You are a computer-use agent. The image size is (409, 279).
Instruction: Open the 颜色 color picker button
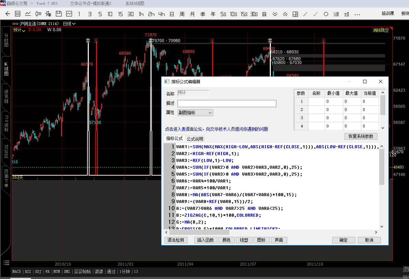[x=226, y=240]
